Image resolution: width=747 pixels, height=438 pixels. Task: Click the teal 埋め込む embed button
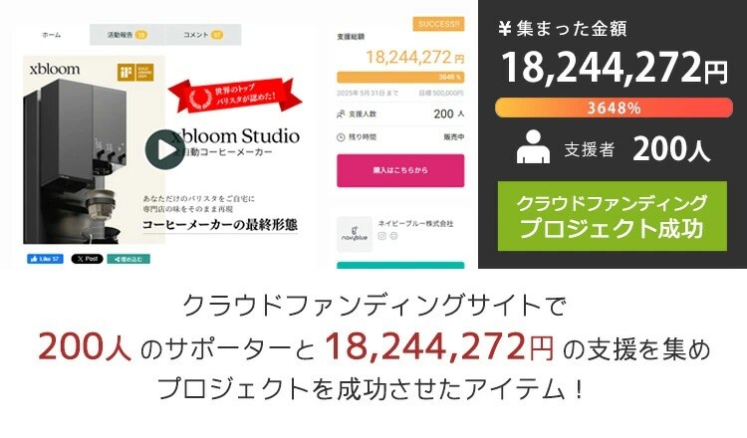click(x=128, y=259)
